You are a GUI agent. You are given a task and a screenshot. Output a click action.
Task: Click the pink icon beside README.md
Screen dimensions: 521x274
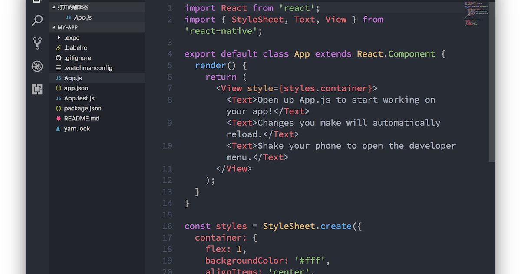click(x=59, y=118)
